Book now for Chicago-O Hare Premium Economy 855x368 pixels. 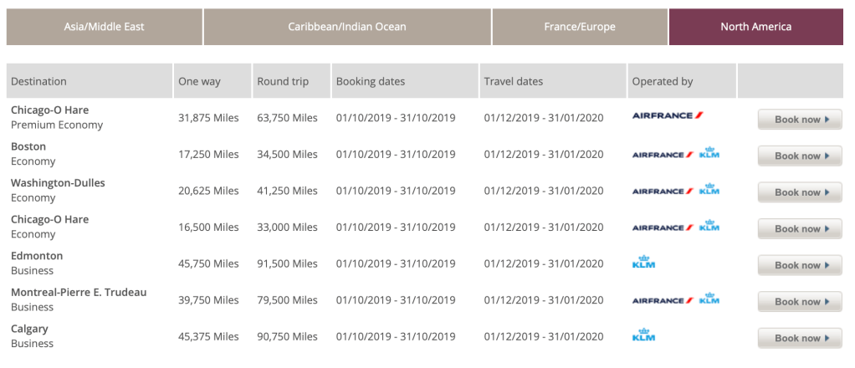(800, 120)
